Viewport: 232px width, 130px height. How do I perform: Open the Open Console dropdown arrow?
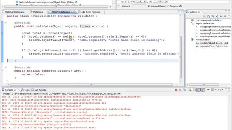(x=223, y=90)
